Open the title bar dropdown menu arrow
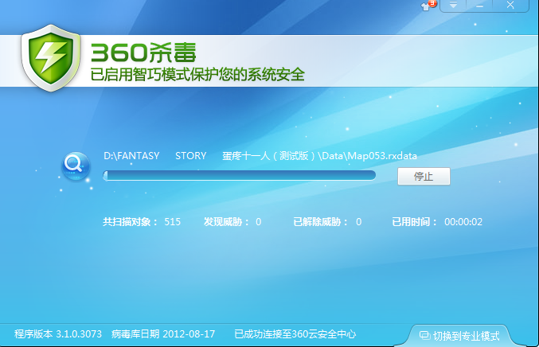539x347 pixels. pos(453,5)
